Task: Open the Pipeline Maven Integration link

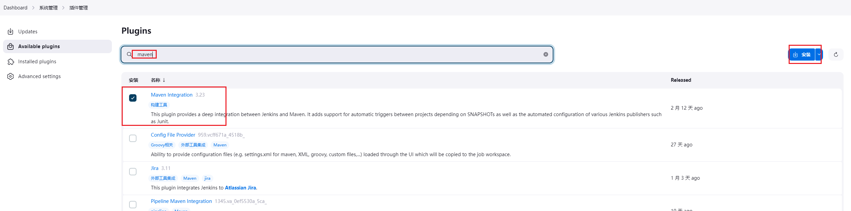Action: click(181, 201)
